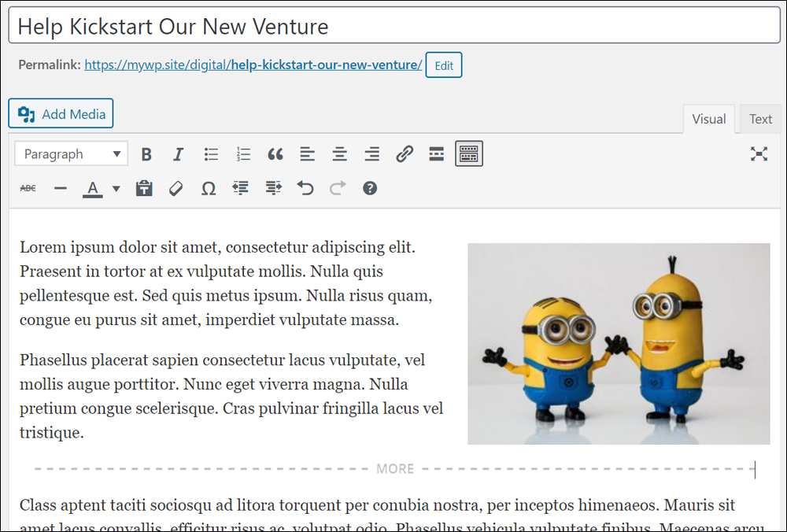Open keyboard shortcuts help
787x532 pixels.
pyautogui.click(x=370, y=188)
